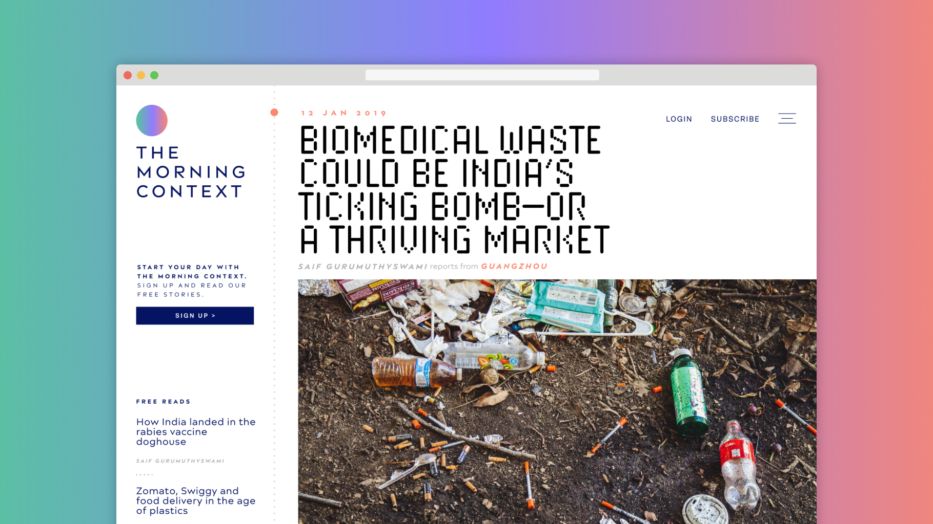Click the SIGN UP button

pos(195,316)
